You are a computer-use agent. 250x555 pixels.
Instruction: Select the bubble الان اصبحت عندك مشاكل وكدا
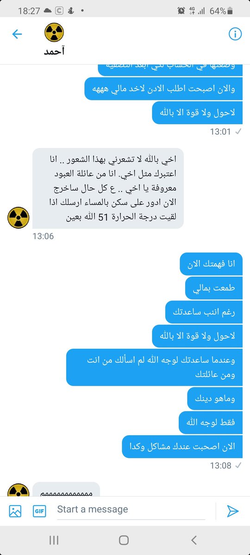pos(182,447)
